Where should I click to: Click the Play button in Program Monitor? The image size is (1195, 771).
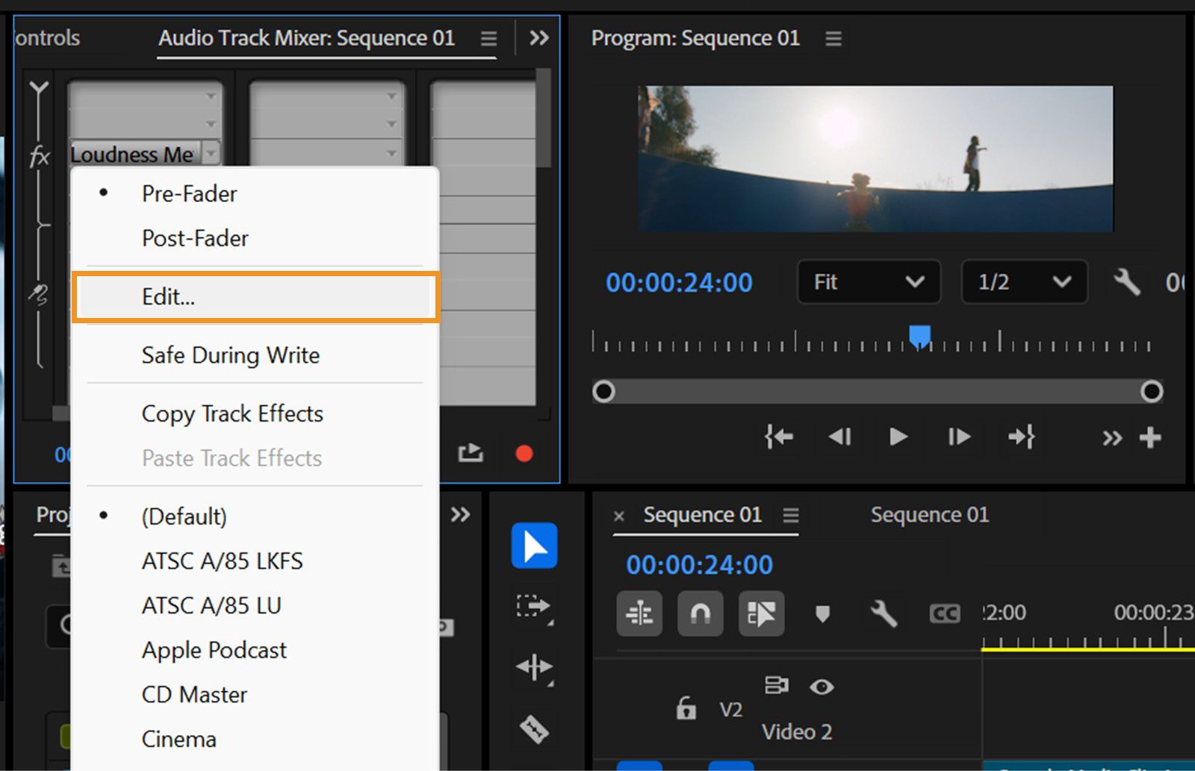tap(898, 437)
